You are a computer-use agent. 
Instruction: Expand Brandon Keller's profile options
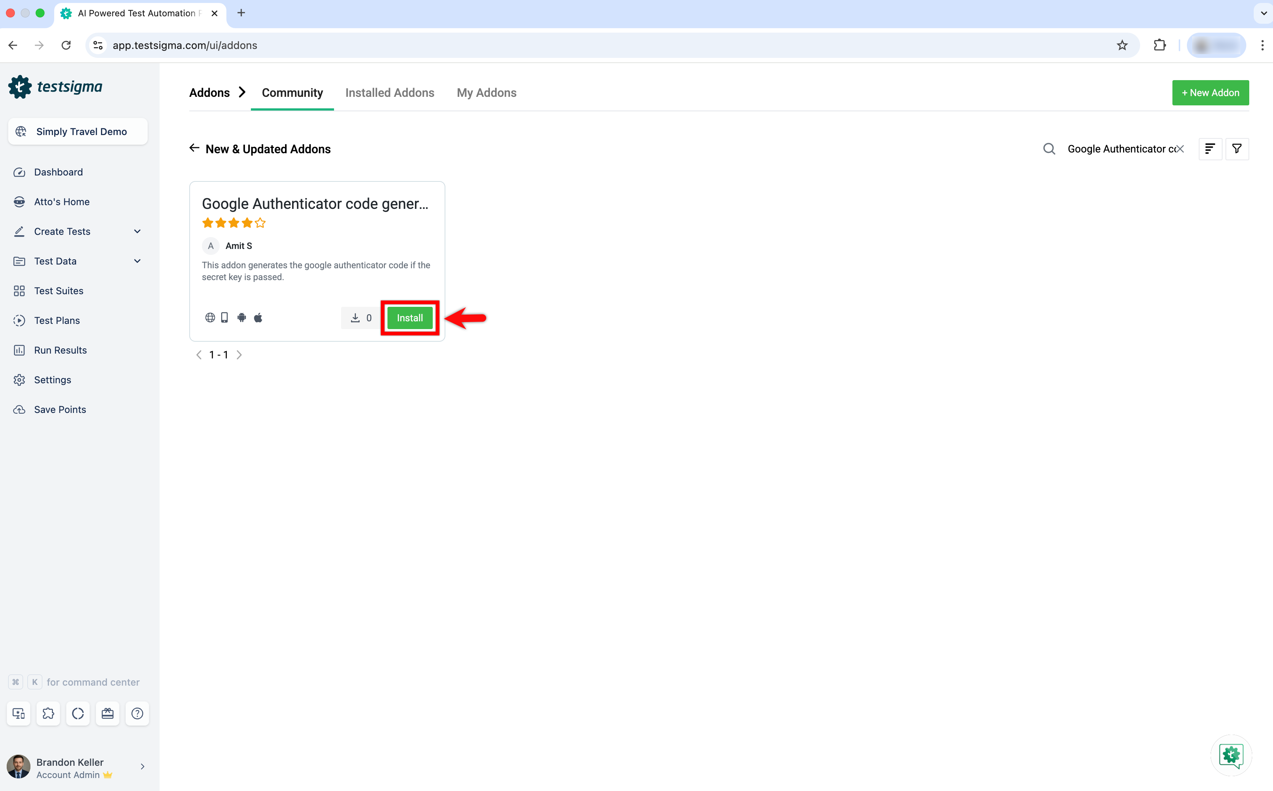142,767
